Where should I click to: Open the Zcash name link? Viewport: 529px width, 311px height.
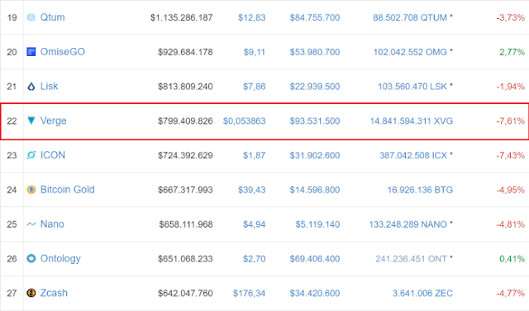point(54,293)
